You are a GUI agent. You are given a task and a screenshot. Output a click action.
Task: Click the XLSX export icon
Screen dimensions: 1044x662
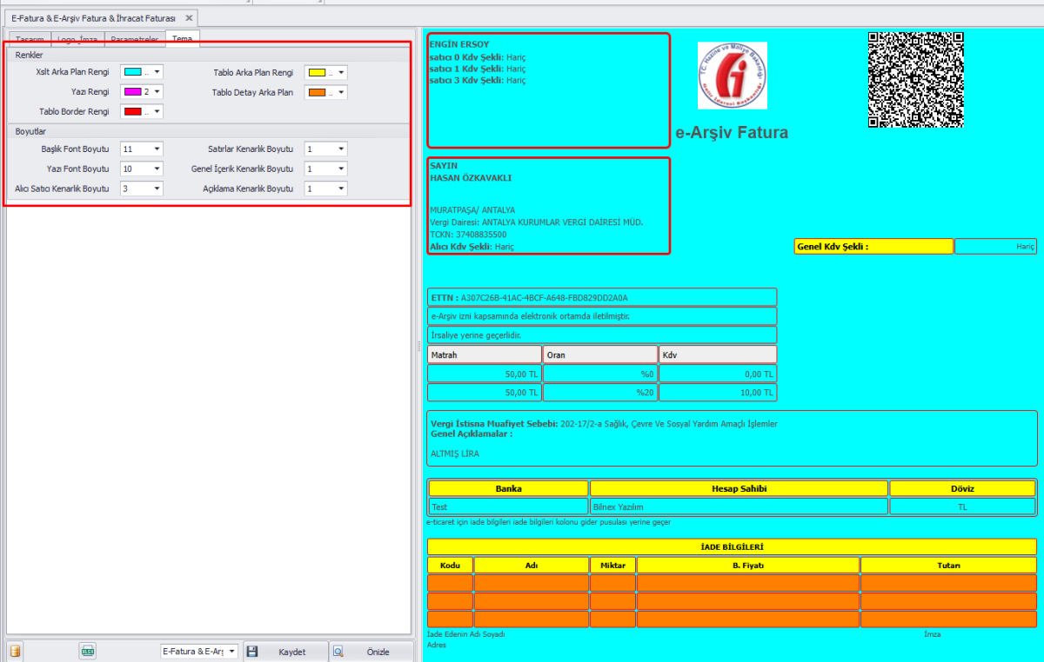click(x=87, y=652)
